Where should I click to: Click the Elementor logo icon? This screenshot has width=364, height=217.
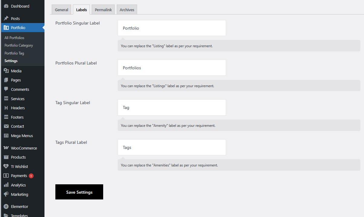(6, 206)
